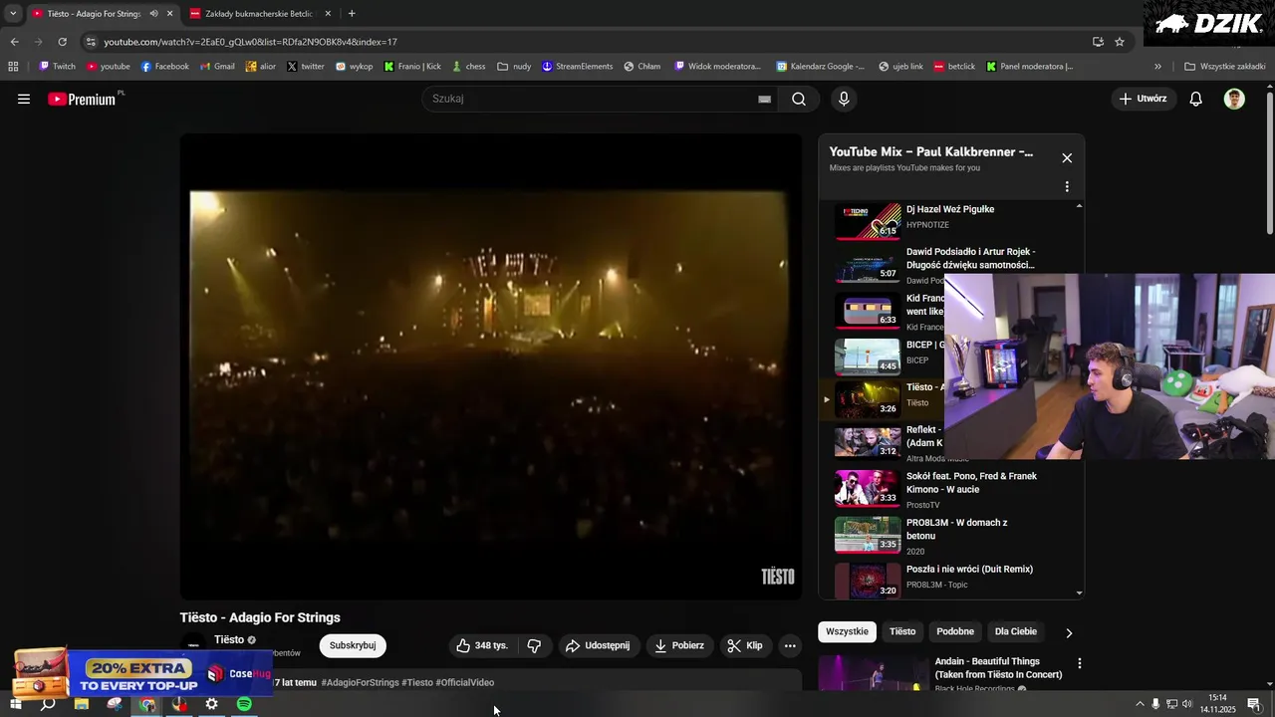Mute the Tiësto tab audio icon
The width and height of the screenshot is (1275, 717).
point(153,14)
